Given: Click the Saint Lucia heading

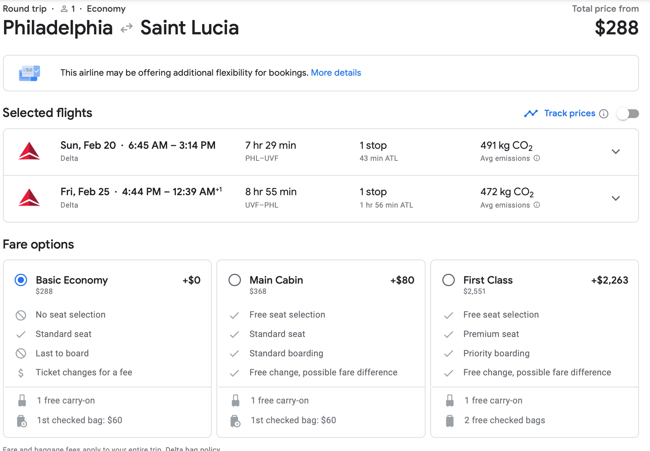Looking at the screenshot, I should (189, 28).
